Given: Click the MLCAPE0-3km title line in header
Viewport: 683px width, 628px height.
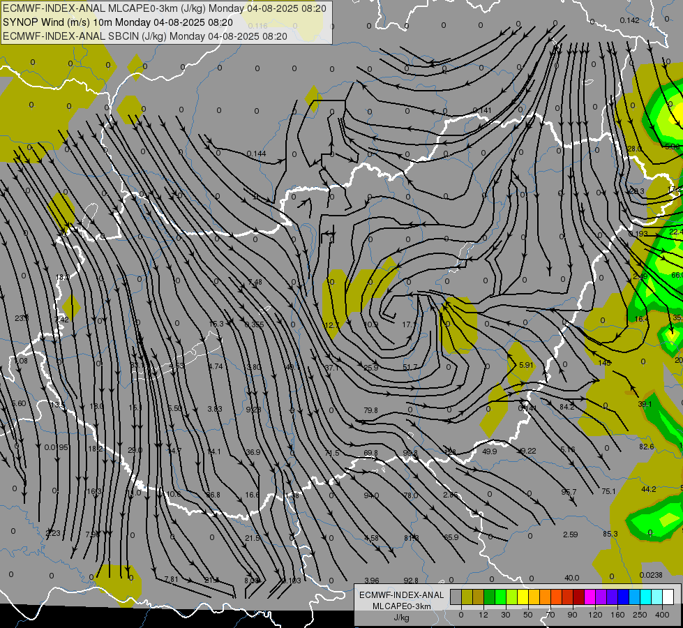Looking at the screenshot, I should pos(164,8).
